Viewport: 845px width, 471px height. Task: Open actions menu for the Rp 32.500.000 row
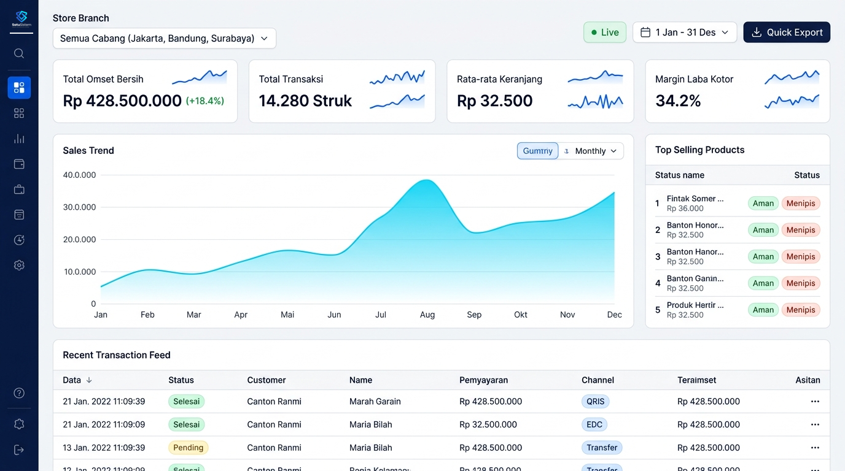[x=815, y=424]
